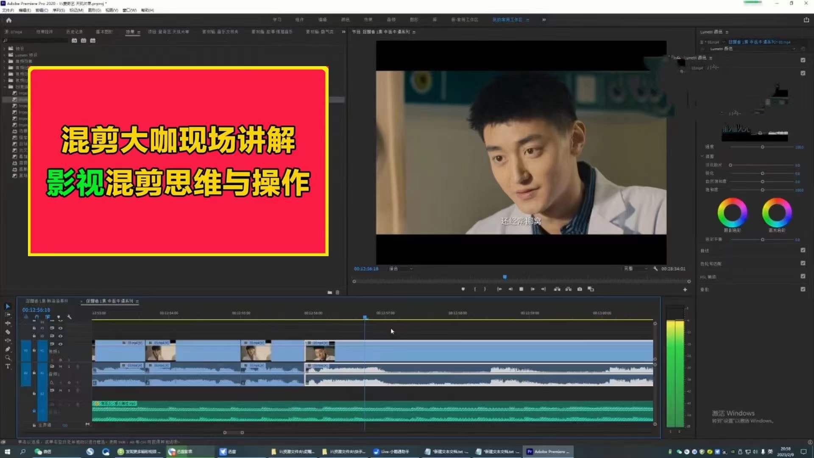Open program monitor panel menu

coord(414,32)
